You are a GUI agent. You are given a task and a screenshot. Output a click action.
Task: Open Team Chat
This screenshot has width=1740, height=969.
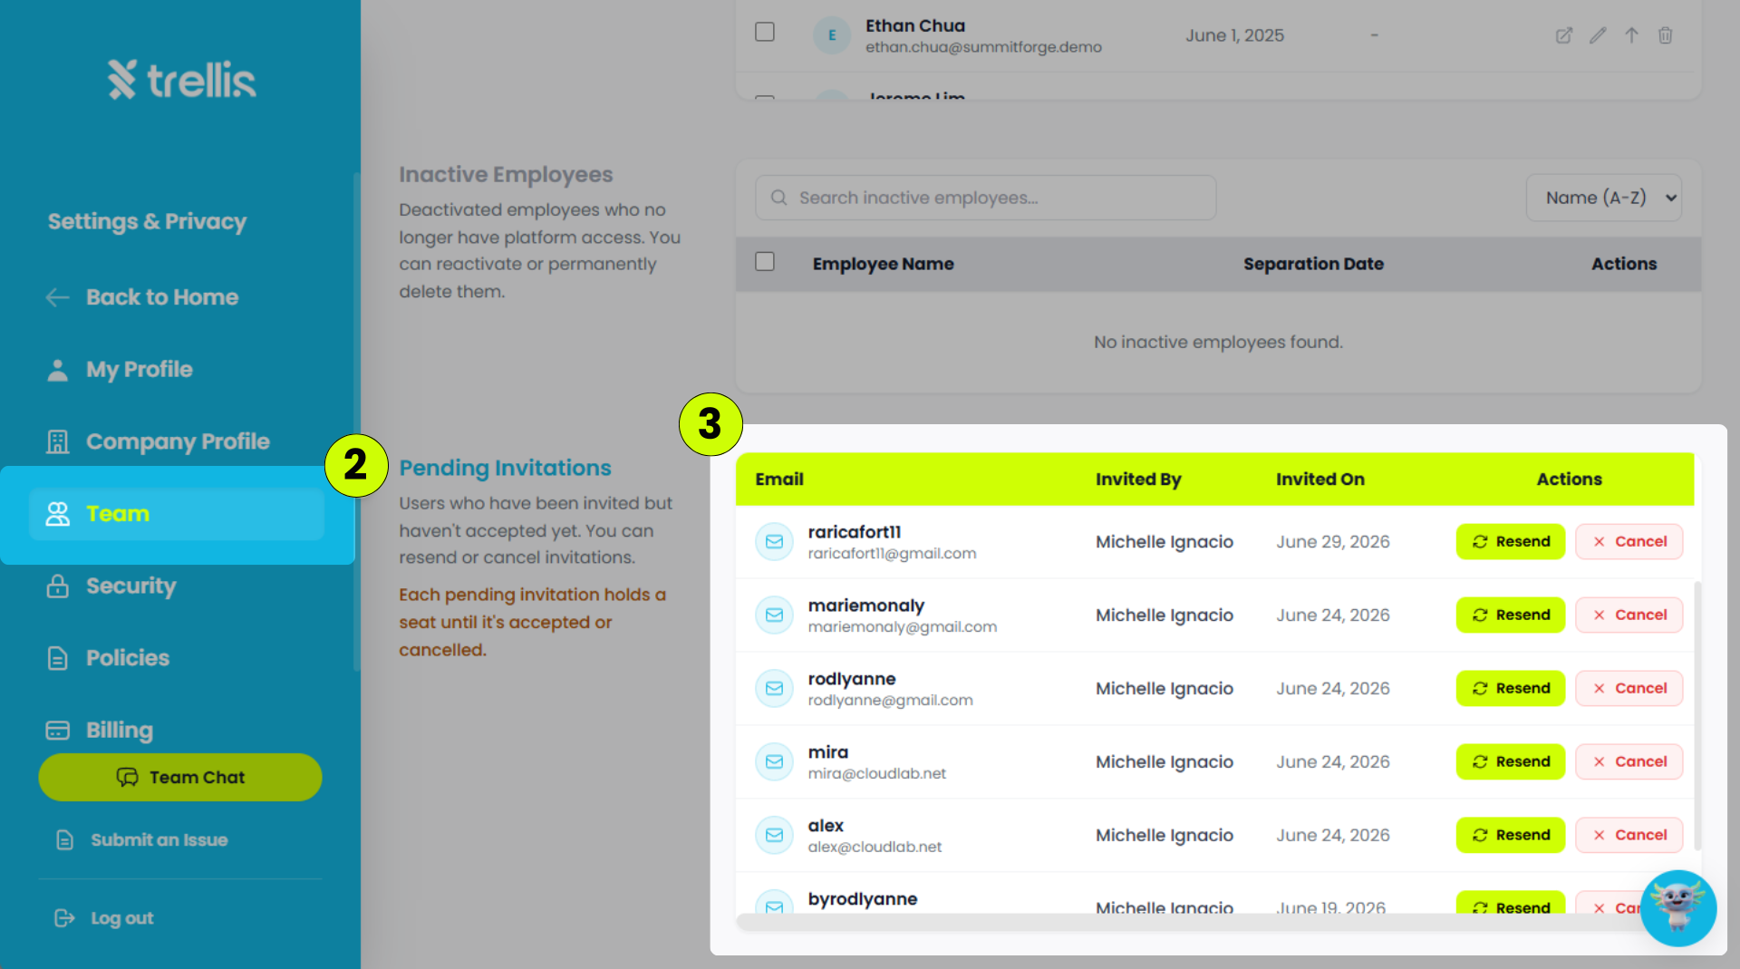point(180,777)
